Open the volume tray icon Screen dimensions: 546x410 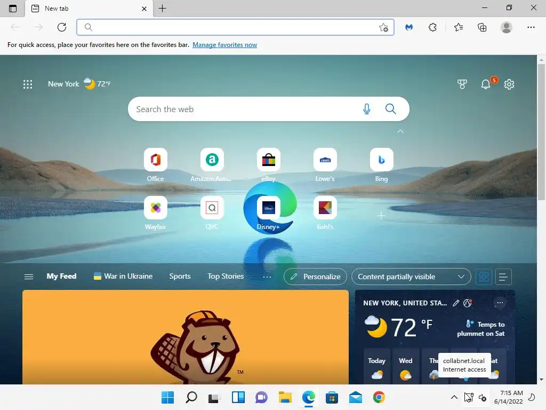(483, 397)
